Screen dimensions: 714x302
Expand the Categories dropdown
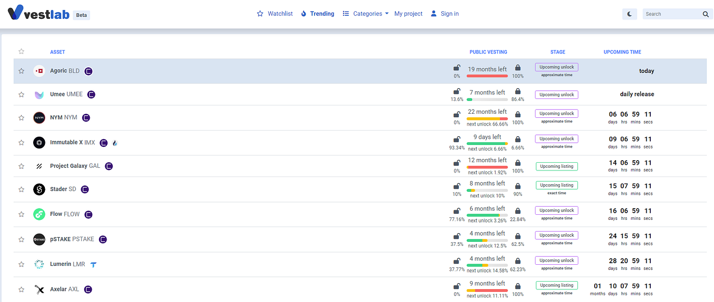pos(366,14)
